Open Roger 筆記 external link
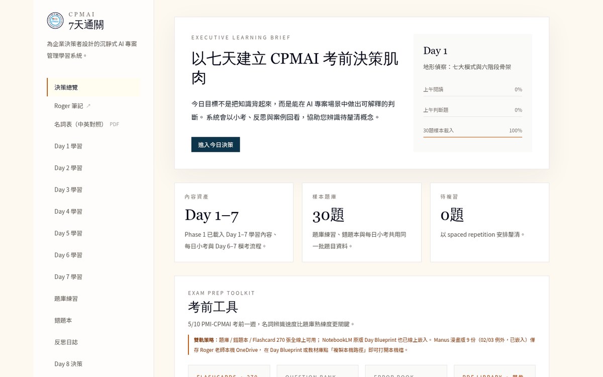 93,106
